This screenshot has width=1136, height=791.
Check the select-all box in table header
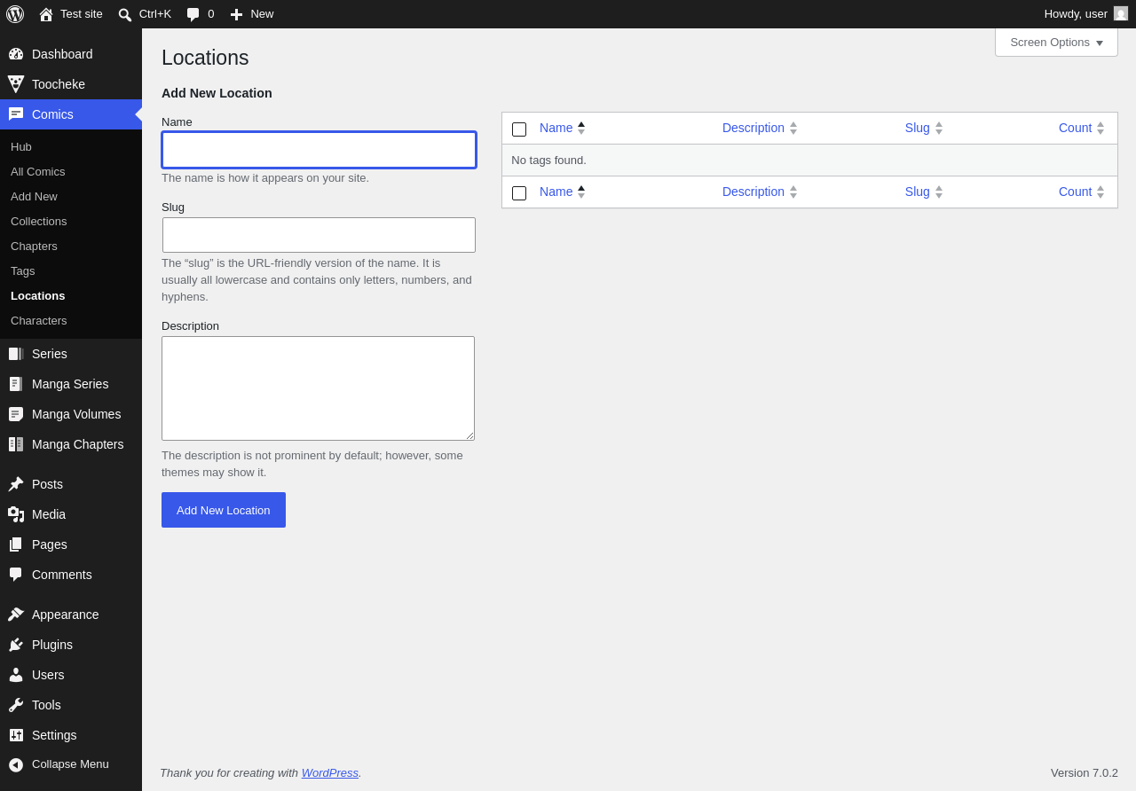tap(519, 129)
